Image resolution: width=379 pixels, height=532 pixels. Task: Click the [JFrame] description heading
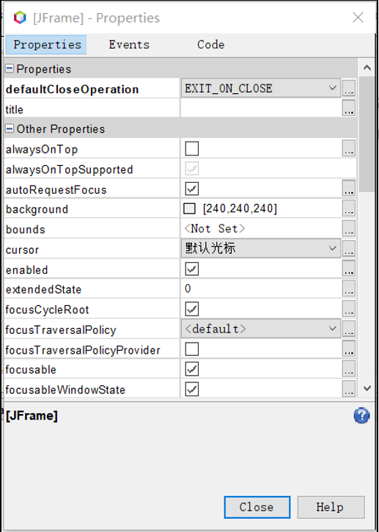(x=32, y=415)
